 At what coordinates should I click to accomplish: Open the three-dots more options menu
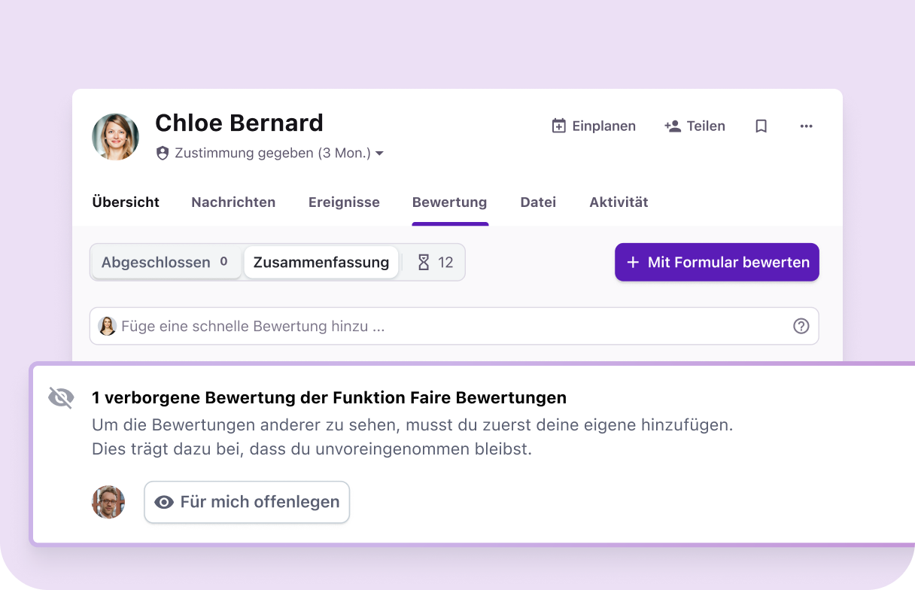click(x=806, y=126)
